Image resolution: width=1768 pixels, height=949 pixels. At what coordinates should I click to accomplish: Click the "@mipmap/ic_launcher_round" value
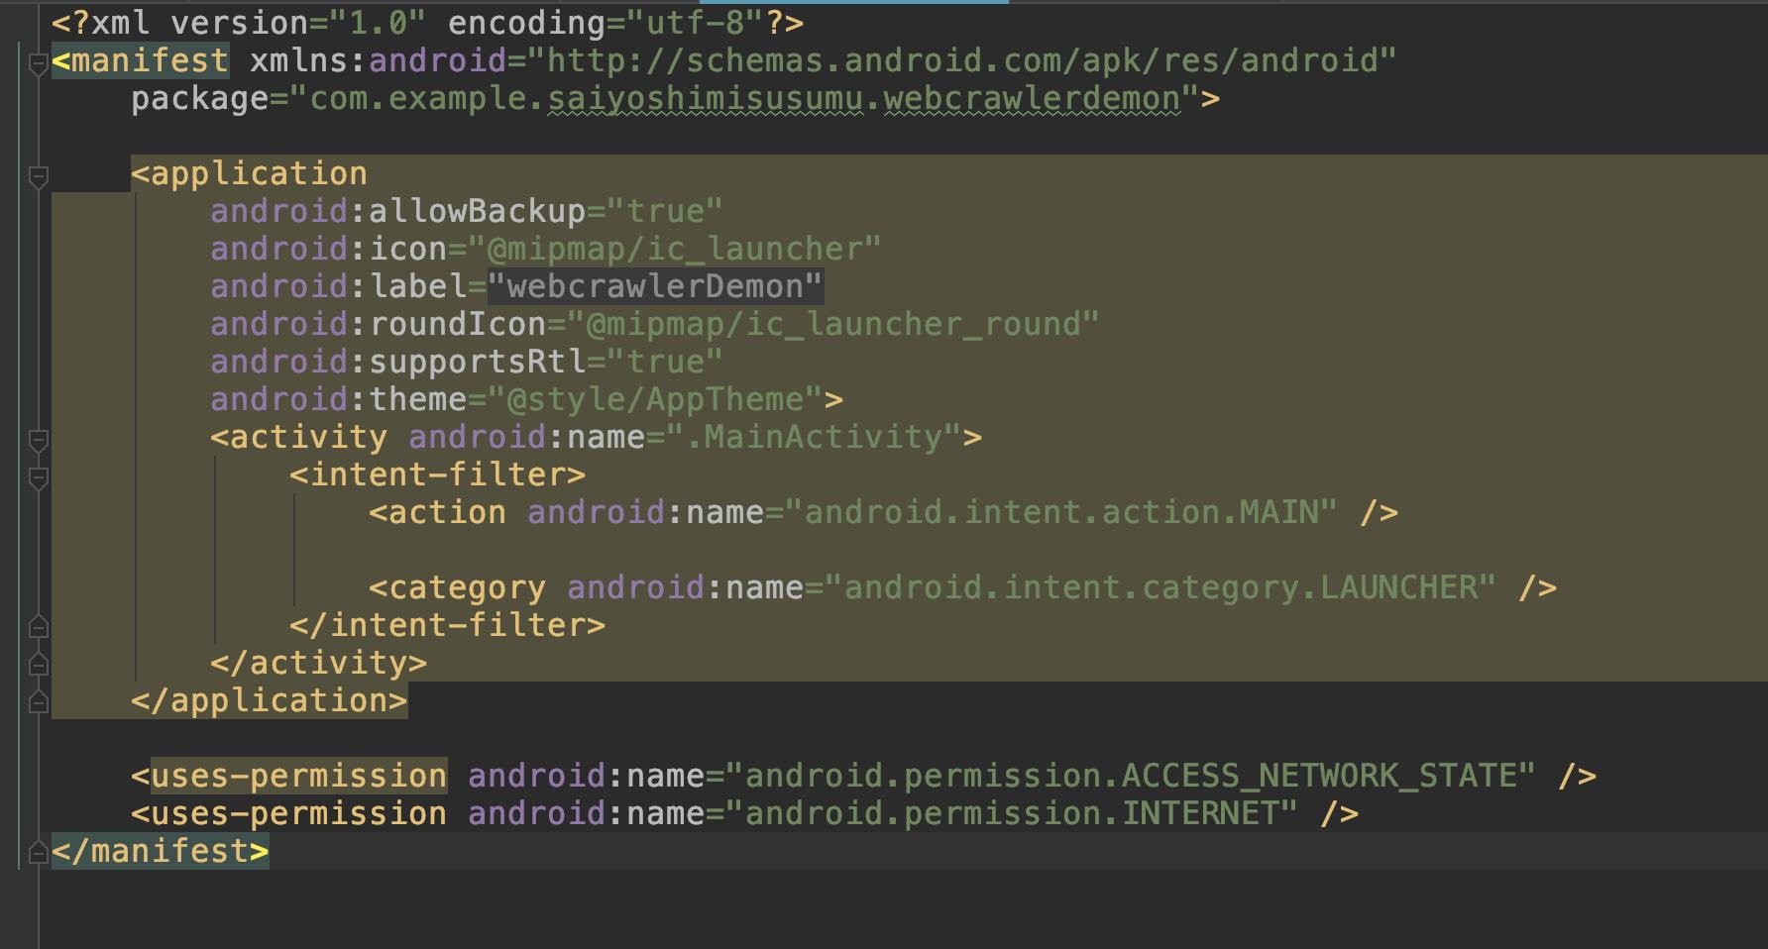[833, 324]
